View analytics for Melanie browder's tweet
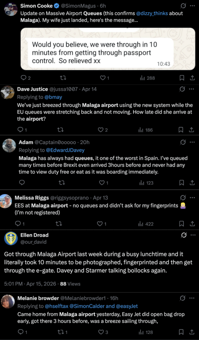The width and height of the screenshot is (199, 340). click(146, 332)
